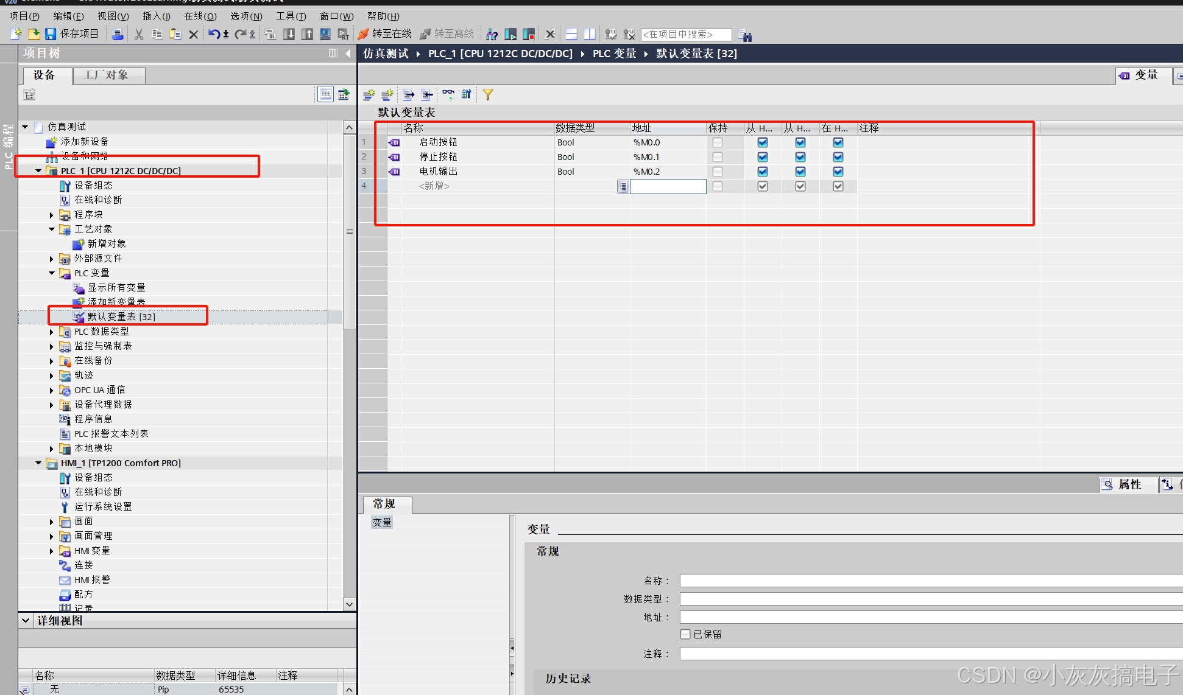Toggle the 已保留 checkbox in properties

click(x=685, y=634)
